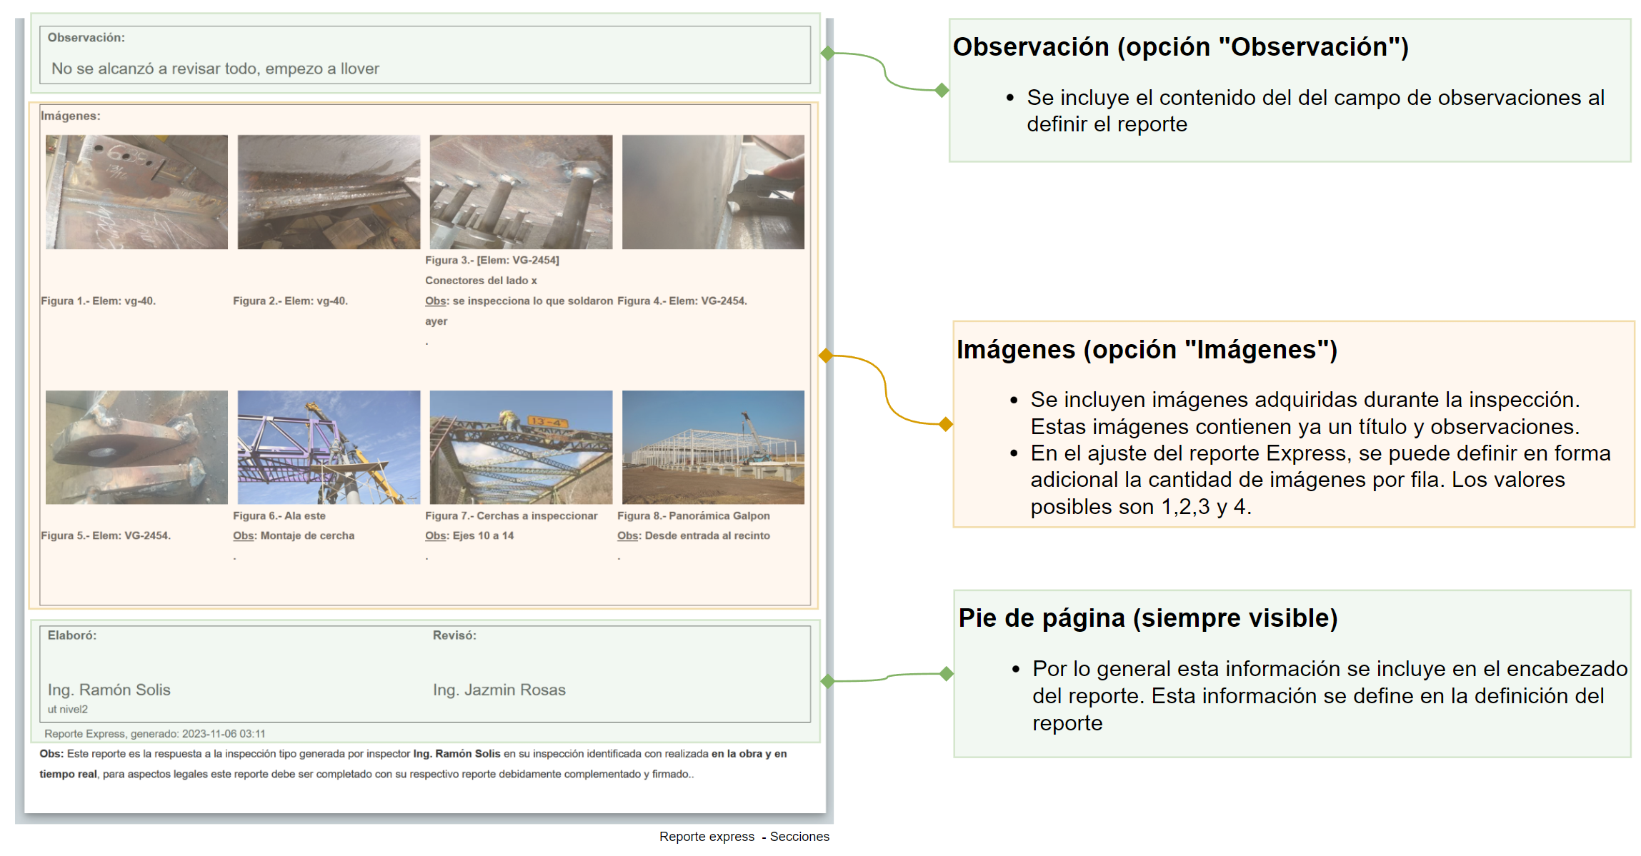Click orange diamond connector beside Imágenes section
The height and width of the screenshot is (856, 1641).
click(x=825, y=356)
